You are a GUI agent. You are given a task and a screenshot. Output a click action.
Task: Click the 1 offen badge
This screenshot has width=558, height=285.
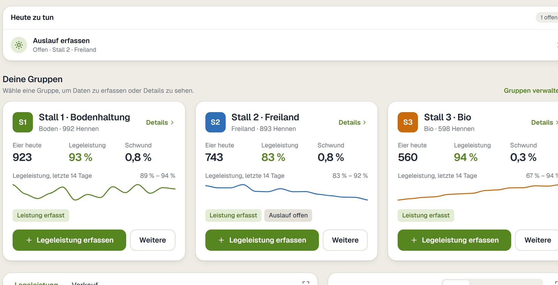coord(548,17)
